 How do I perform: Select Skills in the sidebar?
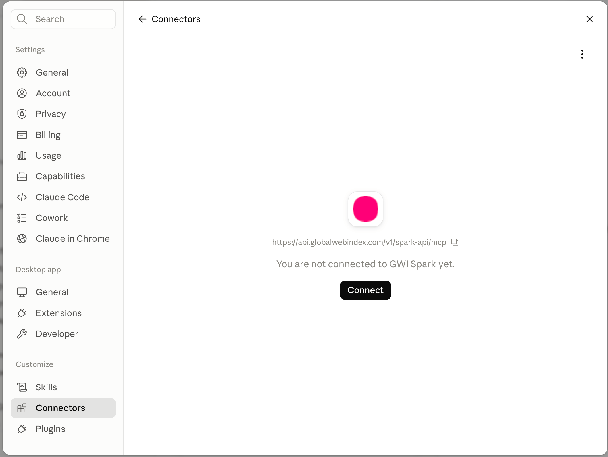click(x=63, y=387)
